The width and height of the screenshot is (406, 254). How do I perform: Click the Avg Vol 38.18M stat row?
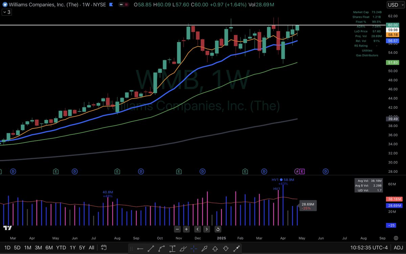tap(369, 181)
